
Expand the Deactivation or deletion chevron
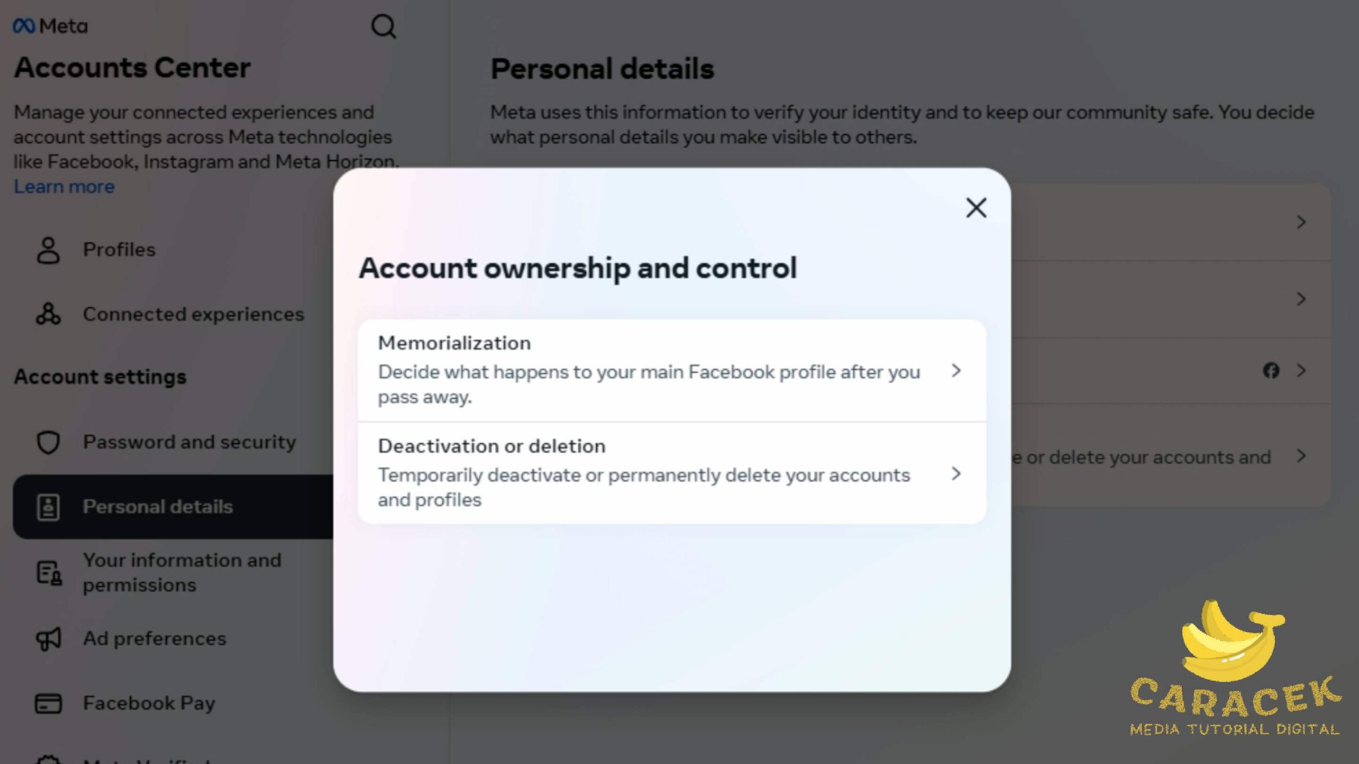(x=957, y=474)
